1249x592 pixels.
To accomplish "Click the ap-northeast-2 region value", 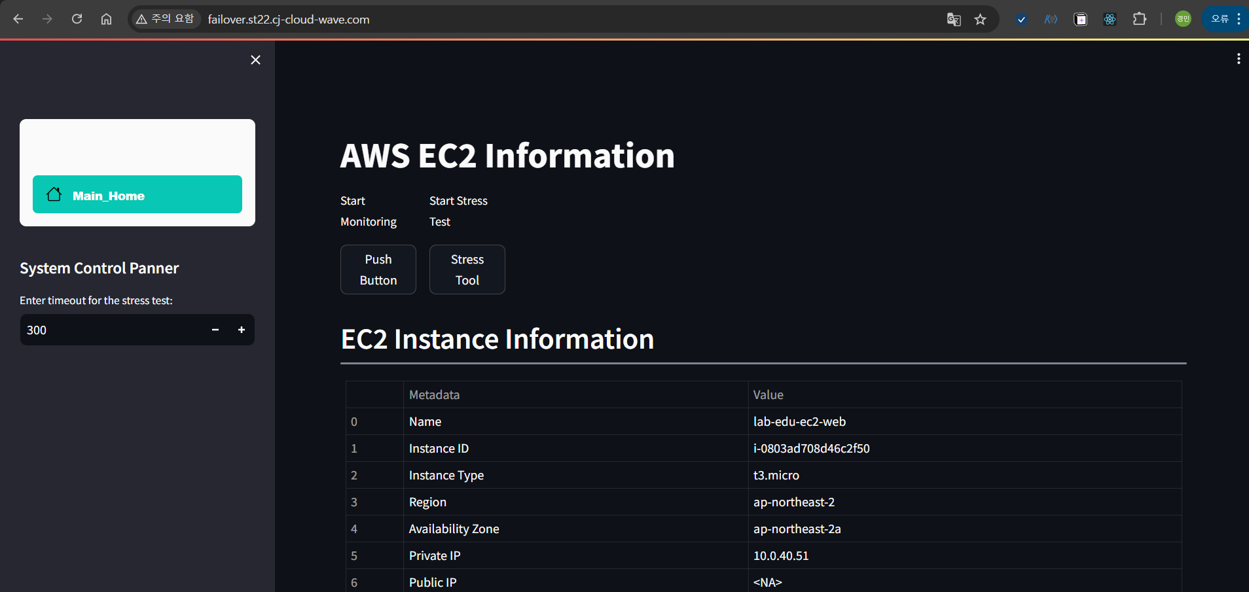I will click(965, 502).
